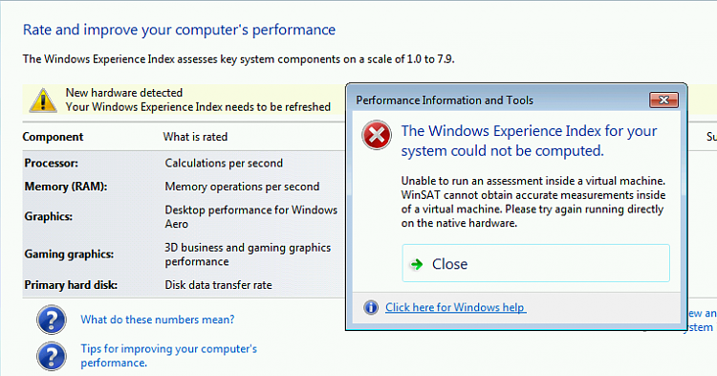Click the 'Performance Information and Tools' title bar

click(x=498, y=100)
